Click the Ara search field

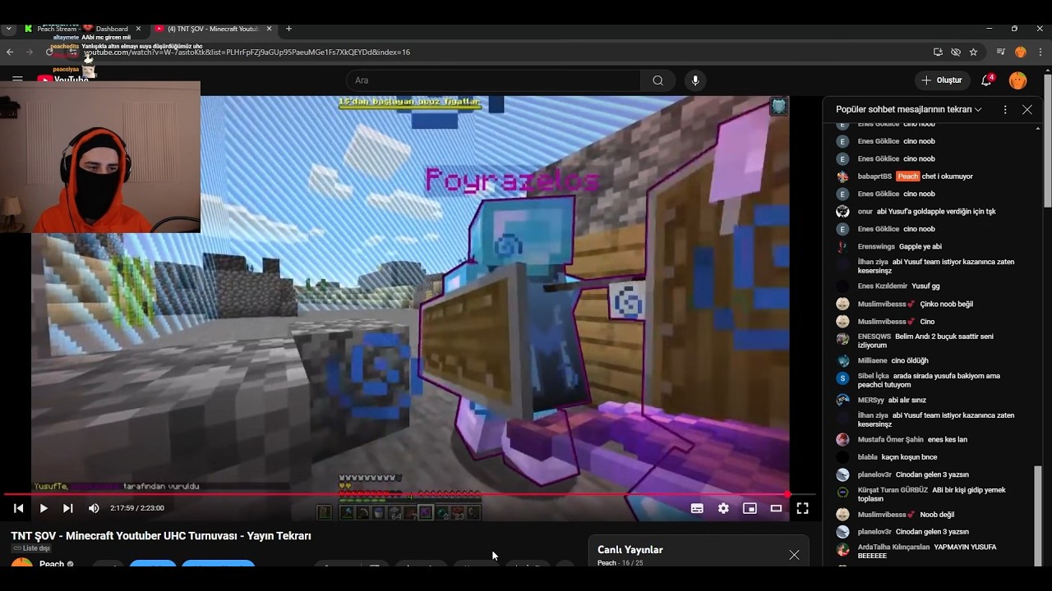pos(493,80)
